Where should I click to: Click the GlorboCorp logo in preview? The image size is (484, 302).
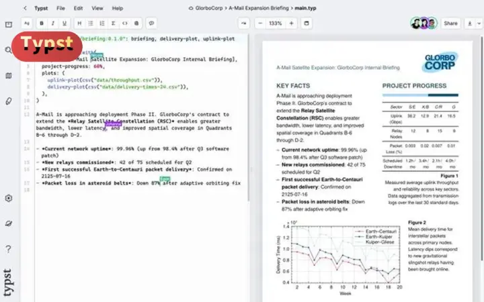(x=440, y=62)
